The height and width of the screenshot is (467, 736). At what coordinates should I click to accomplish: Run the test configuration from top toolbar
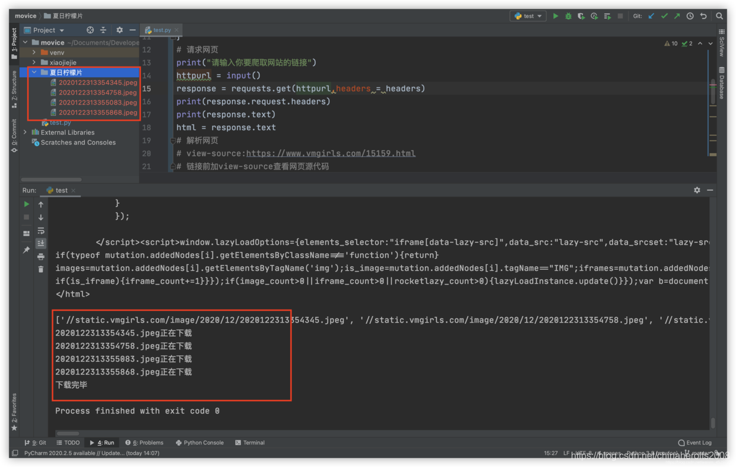coord(556,16)
